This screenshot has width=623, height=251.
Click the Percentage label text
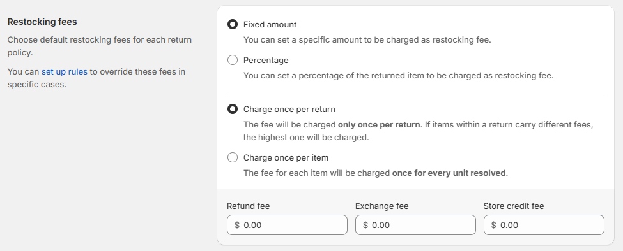pos(266,60)
